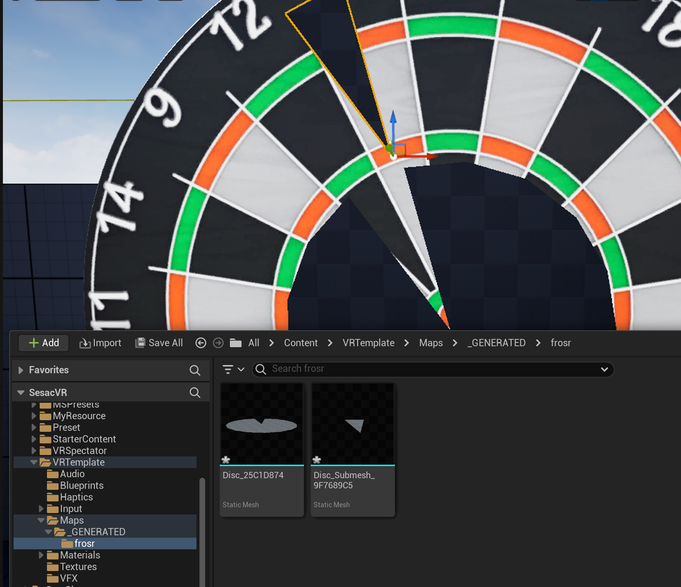Expand the MyResource folder arrow
The image size is (681, 587).
click(x=34, y=416)
